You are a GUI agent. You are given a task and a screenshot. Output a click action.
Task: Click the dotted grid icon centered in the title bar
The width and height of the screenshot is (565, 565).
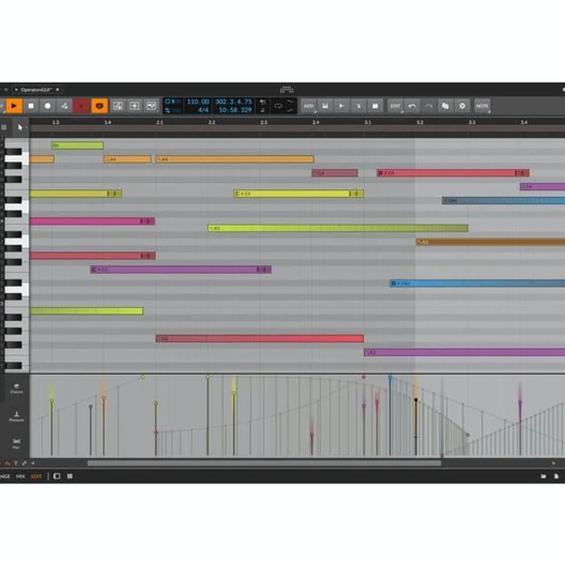coord(287,89)
